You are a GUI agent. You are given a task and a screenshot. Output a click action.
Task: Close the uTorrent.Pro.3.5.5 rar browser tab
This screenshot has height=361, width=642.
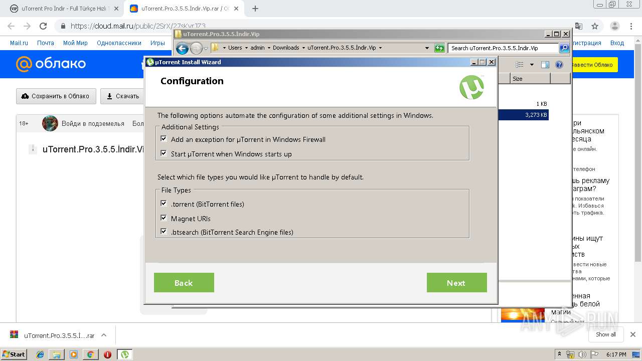pos(236,9)
